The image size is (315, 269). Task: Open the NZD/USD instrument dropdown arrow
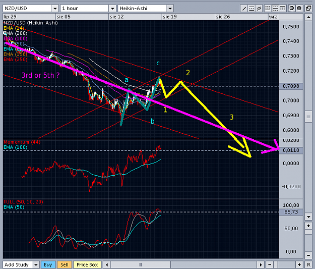(x=55, y=9)
